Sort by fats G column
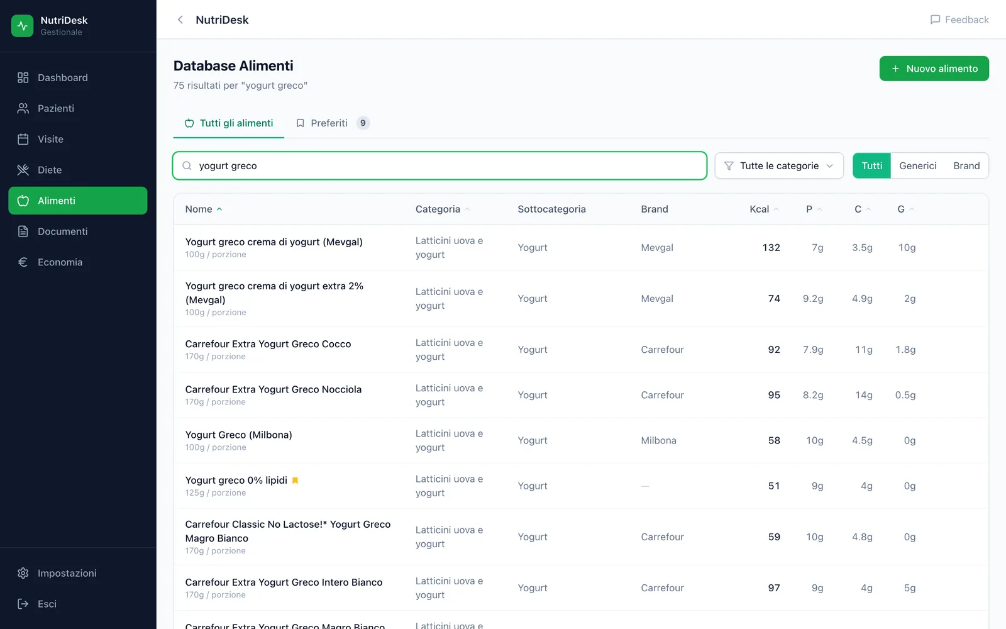1006x629 pixels. coord(906,209)
